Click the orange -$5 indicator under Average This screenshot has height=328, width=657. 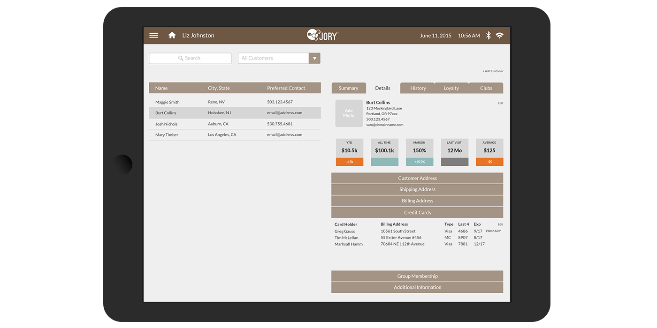pyautogui.click(x=489, y=161)
